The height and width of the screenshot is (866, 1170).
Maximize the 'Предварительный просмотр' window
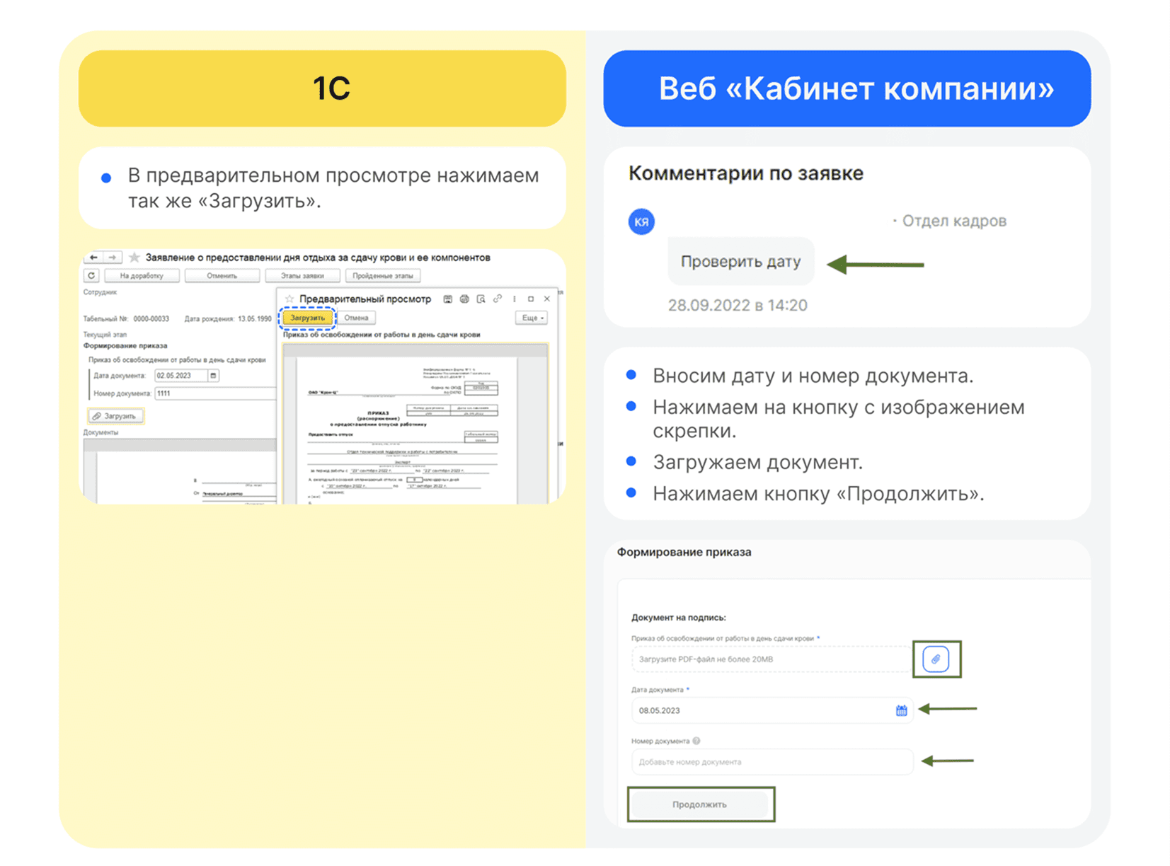pyautogui.click(x=531, y=299)
